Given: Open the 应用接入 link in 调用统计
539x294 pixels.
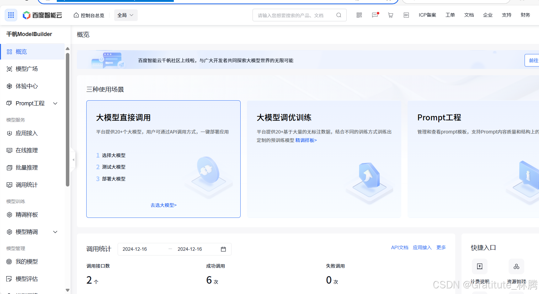Looking at the screenshot, I should [422, 248].
